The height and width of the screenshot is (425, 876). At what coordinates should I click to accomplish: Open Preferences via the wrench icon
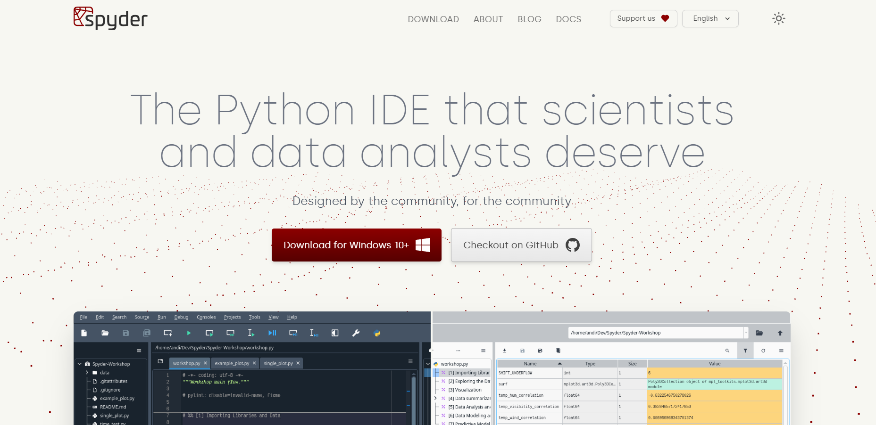pyautogui.click(x=356, y=333)
